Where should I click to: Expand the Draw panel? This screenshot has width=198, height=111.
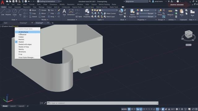tap(14, 20)
